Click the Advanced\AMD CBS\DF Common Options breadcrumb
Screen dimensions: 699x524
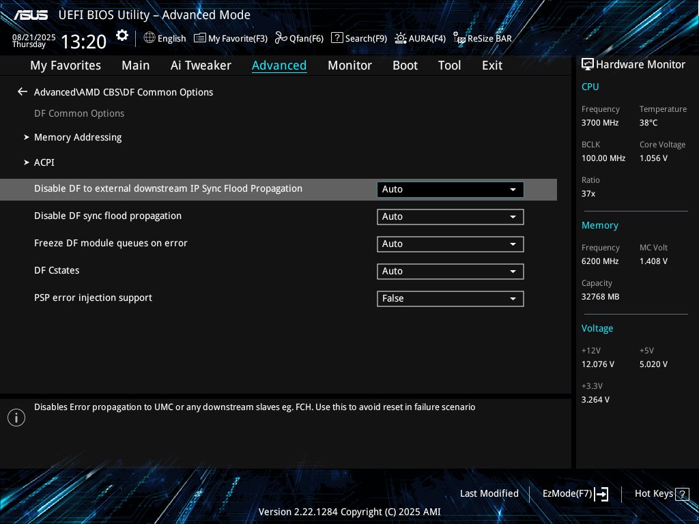124,92
